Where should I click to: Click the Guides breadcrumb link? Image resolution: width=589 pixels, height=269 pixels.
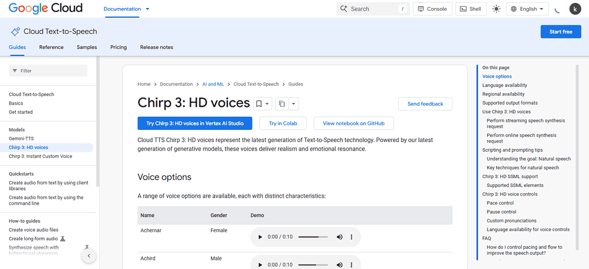pos(296,84)
